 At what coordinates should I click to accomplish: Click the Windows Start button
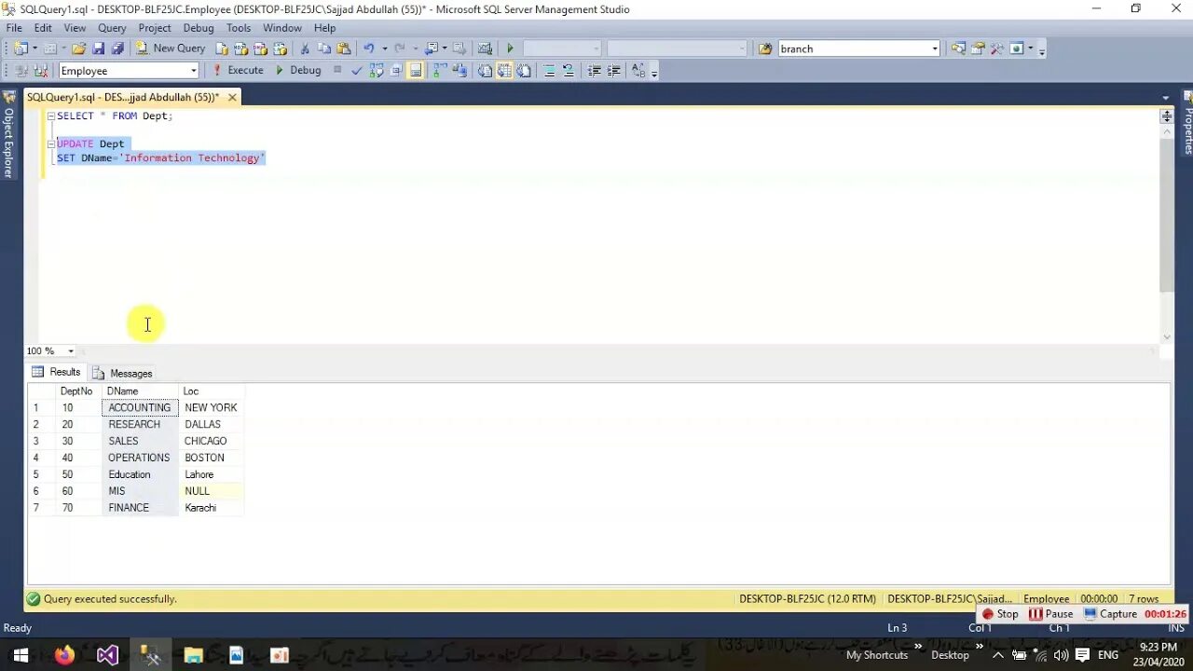21,655
